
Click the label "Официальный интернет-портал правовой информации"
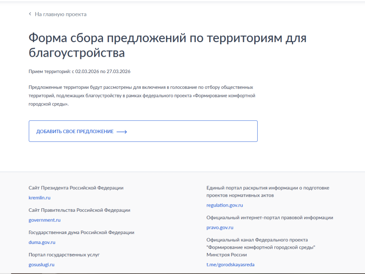click(270, 218)
